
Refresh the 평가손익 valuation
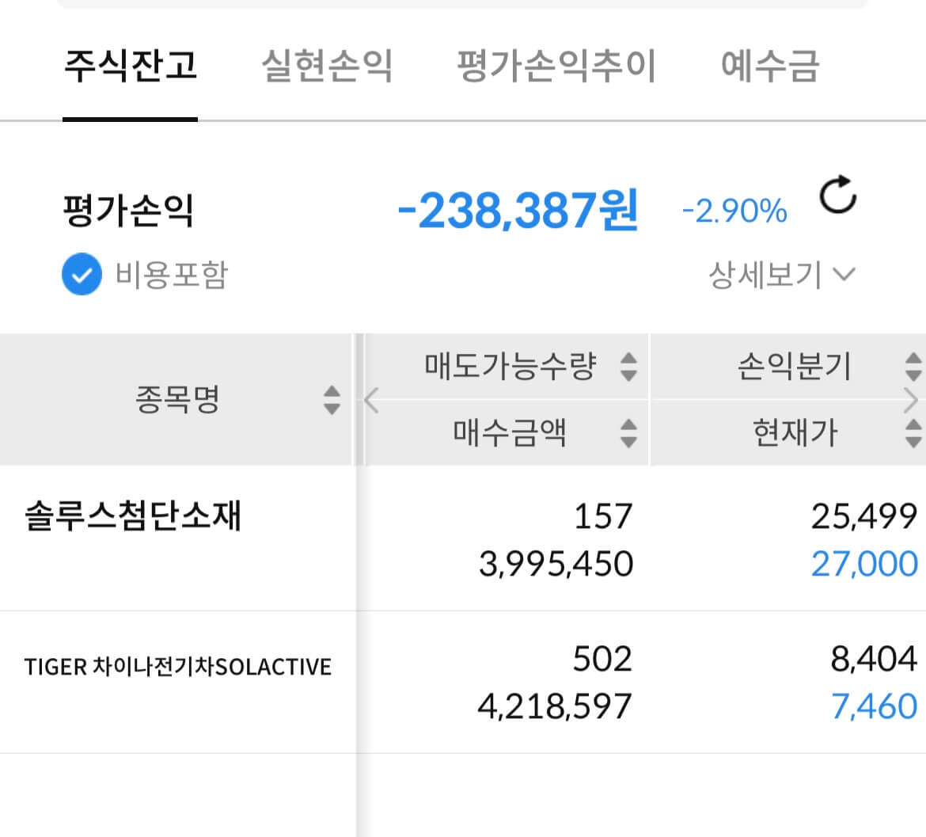[x=837, y=194]
